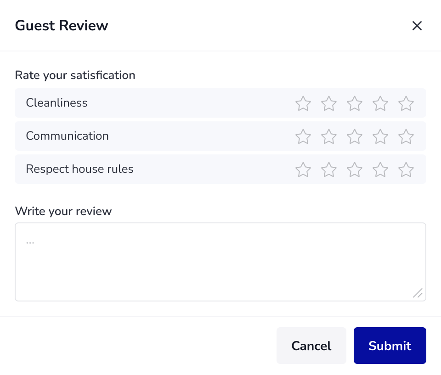Rate Communication with one star
The image size is (441, 375).
pyautogui.click(x=303, y=136)
